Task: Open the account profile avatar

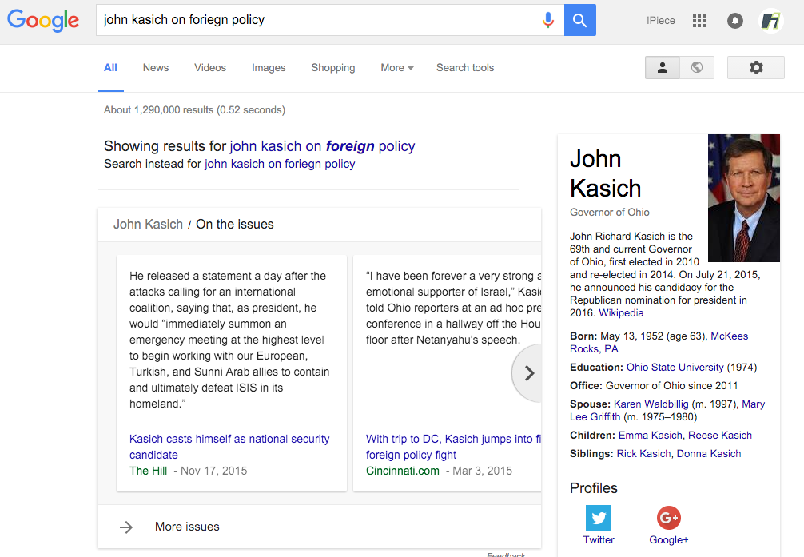Action: click(770, 21)
